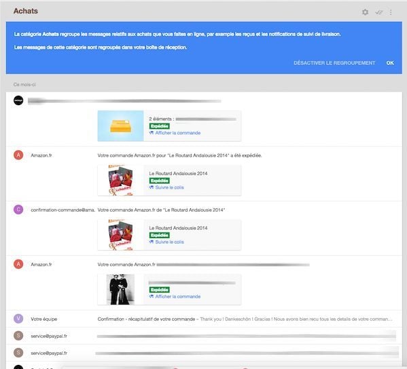Click Routard book cover in confirmation-commande email
The image size is (407, 369).
point(121,235)
